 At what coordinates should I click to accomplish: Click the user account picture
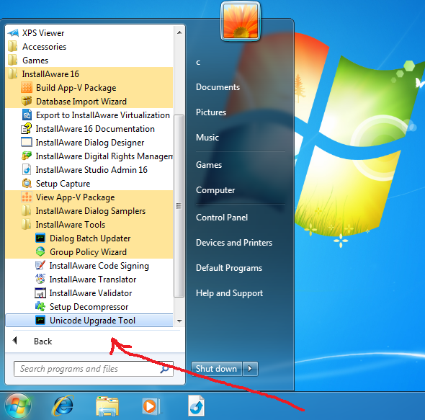[241, 21]
